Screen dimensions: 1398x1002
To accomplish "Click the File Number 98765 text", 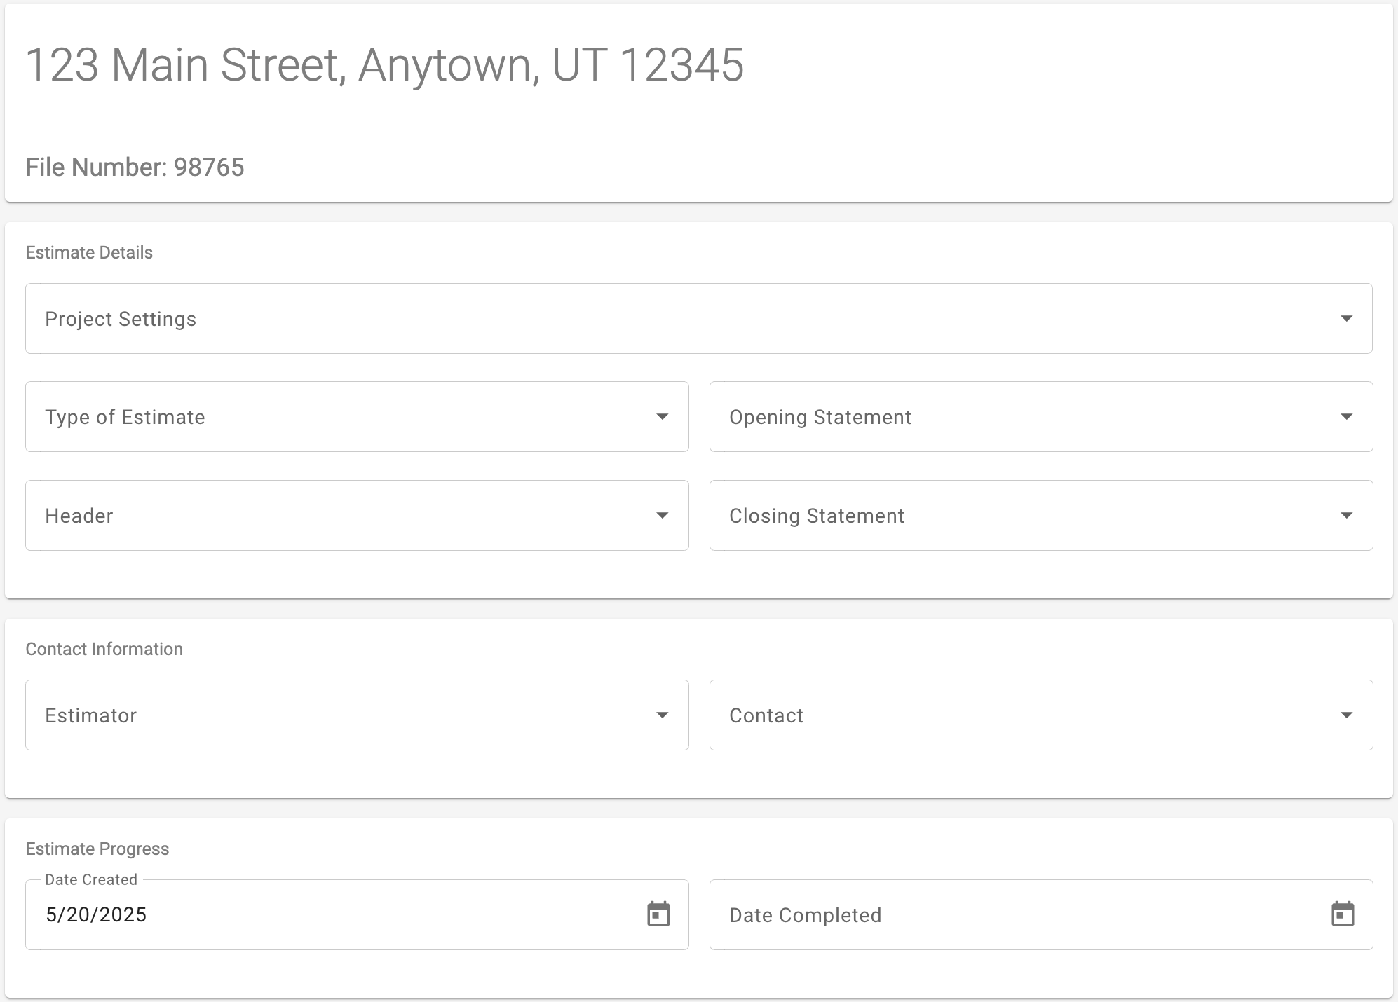I will [135, 167].
